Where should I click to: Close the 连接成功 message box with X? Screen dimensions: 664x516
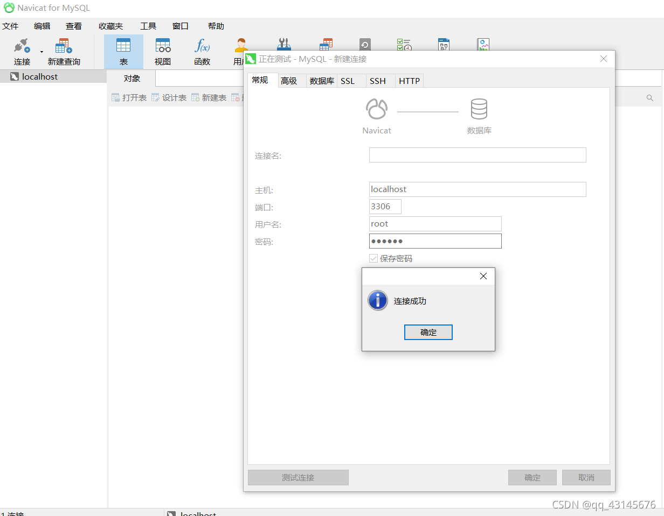coord(483,276)
